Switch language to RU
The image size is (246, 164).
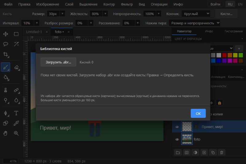pyautogui.click(x=230, y=4)
